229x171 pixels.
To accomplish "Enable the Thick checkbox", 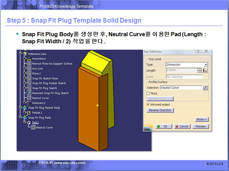I will 148,93.
